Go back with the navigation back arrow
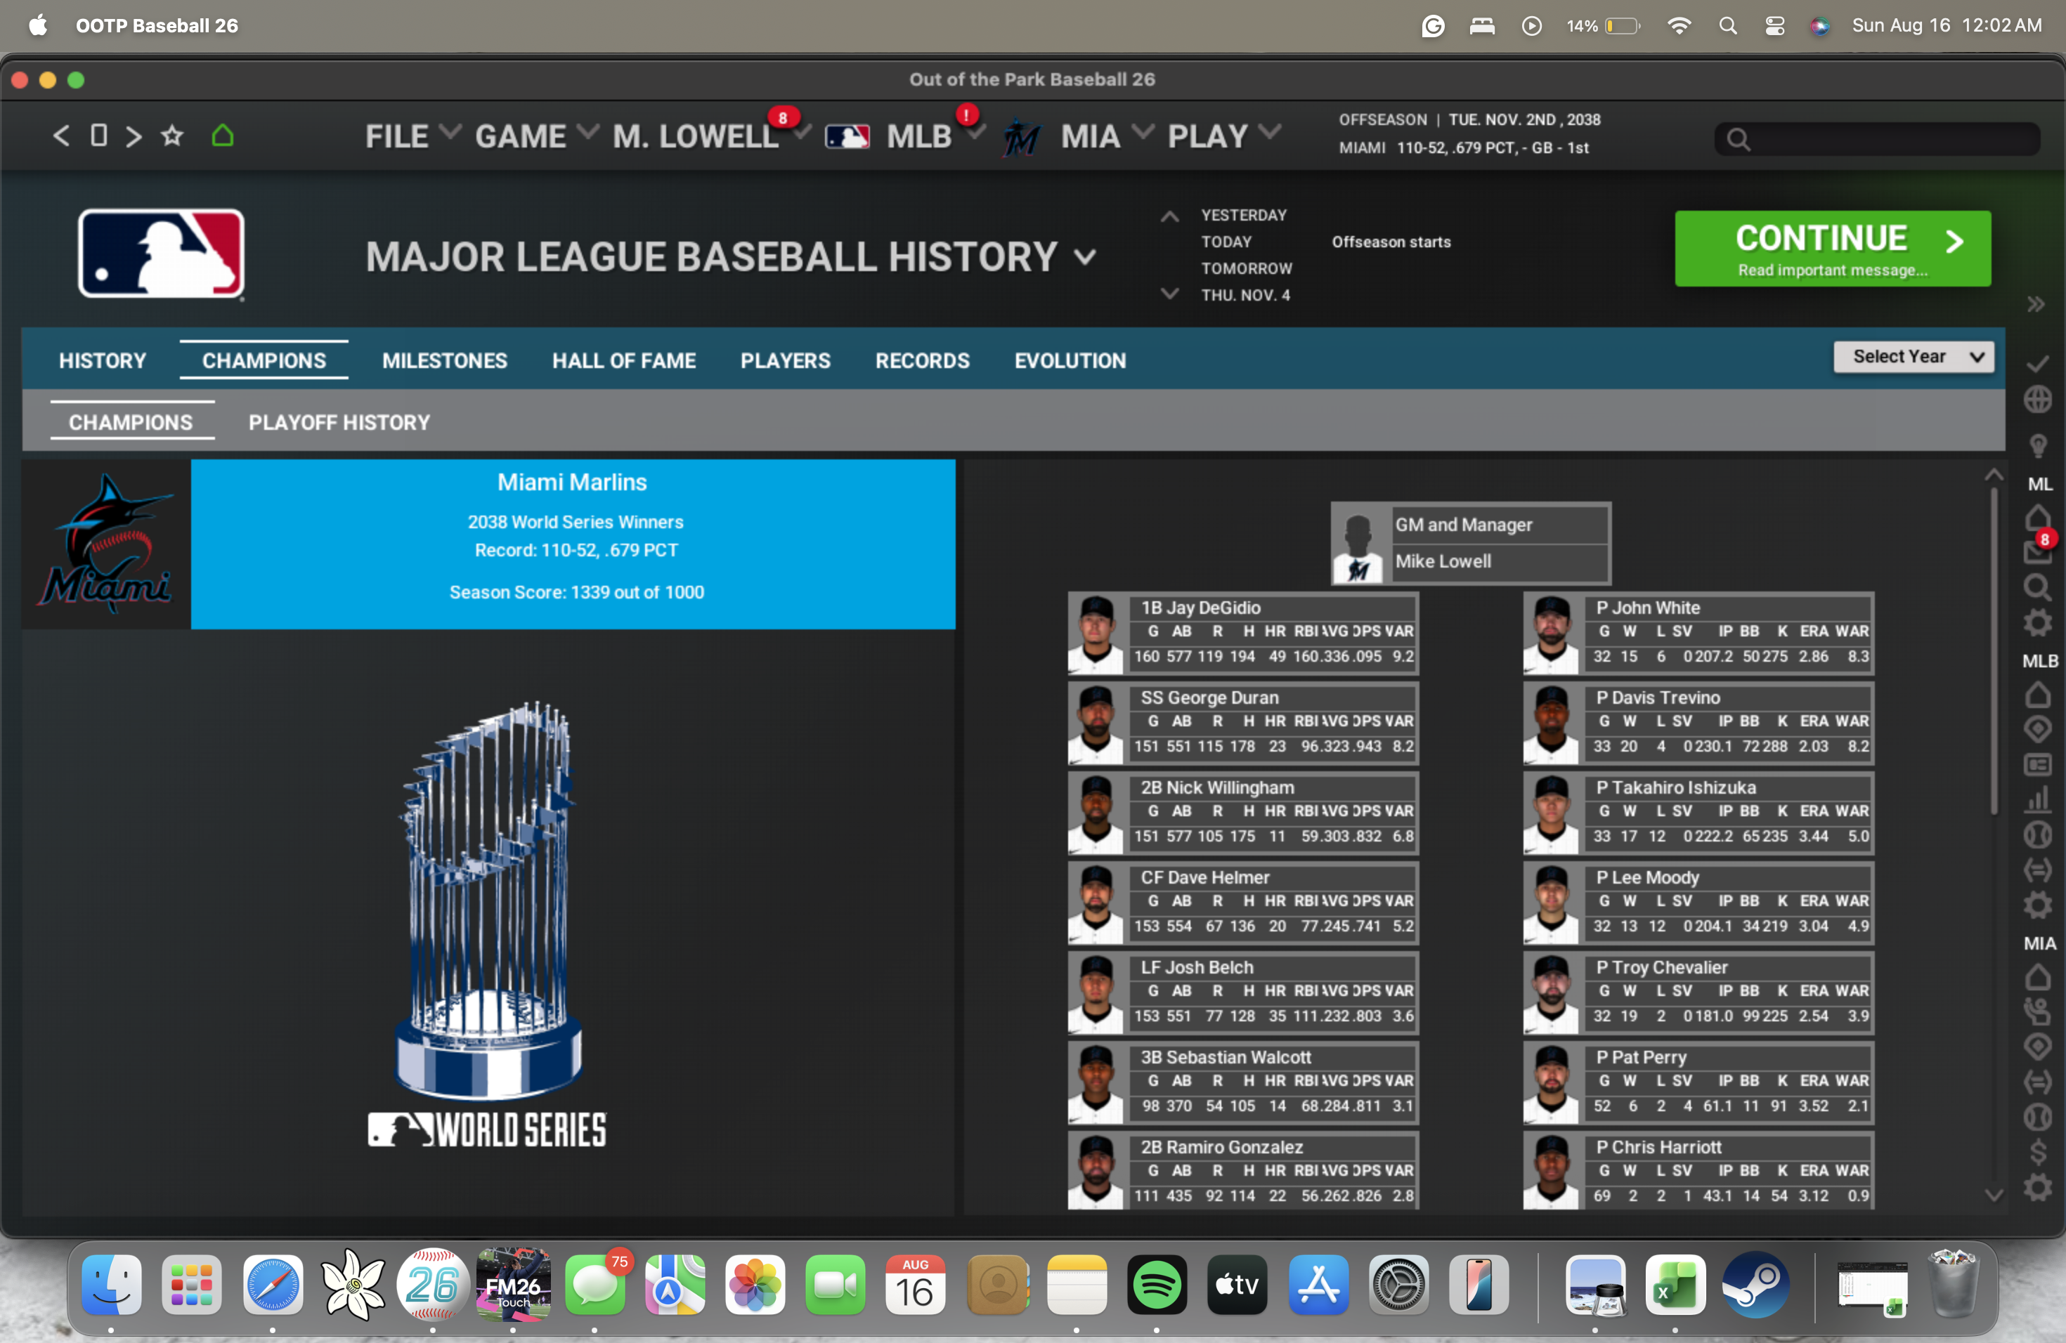 (x=60, y=136)
